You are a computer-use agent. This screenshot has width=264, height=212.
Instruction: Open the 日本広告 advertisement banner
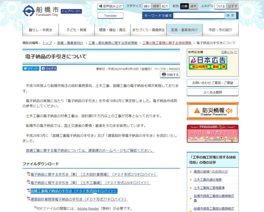coord(208,63)
